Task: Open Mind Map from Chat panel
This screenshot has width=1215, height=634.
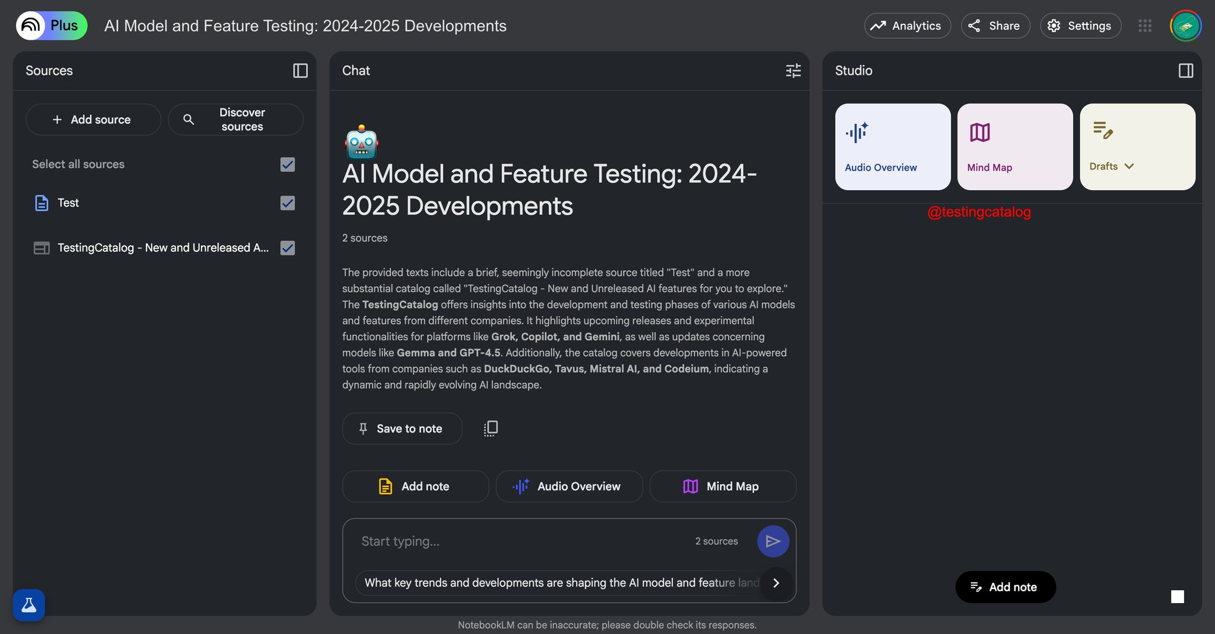Action: click(723, 486)
